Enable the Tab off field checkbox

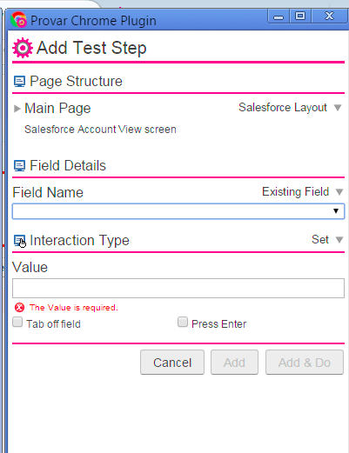pos(17,323)
